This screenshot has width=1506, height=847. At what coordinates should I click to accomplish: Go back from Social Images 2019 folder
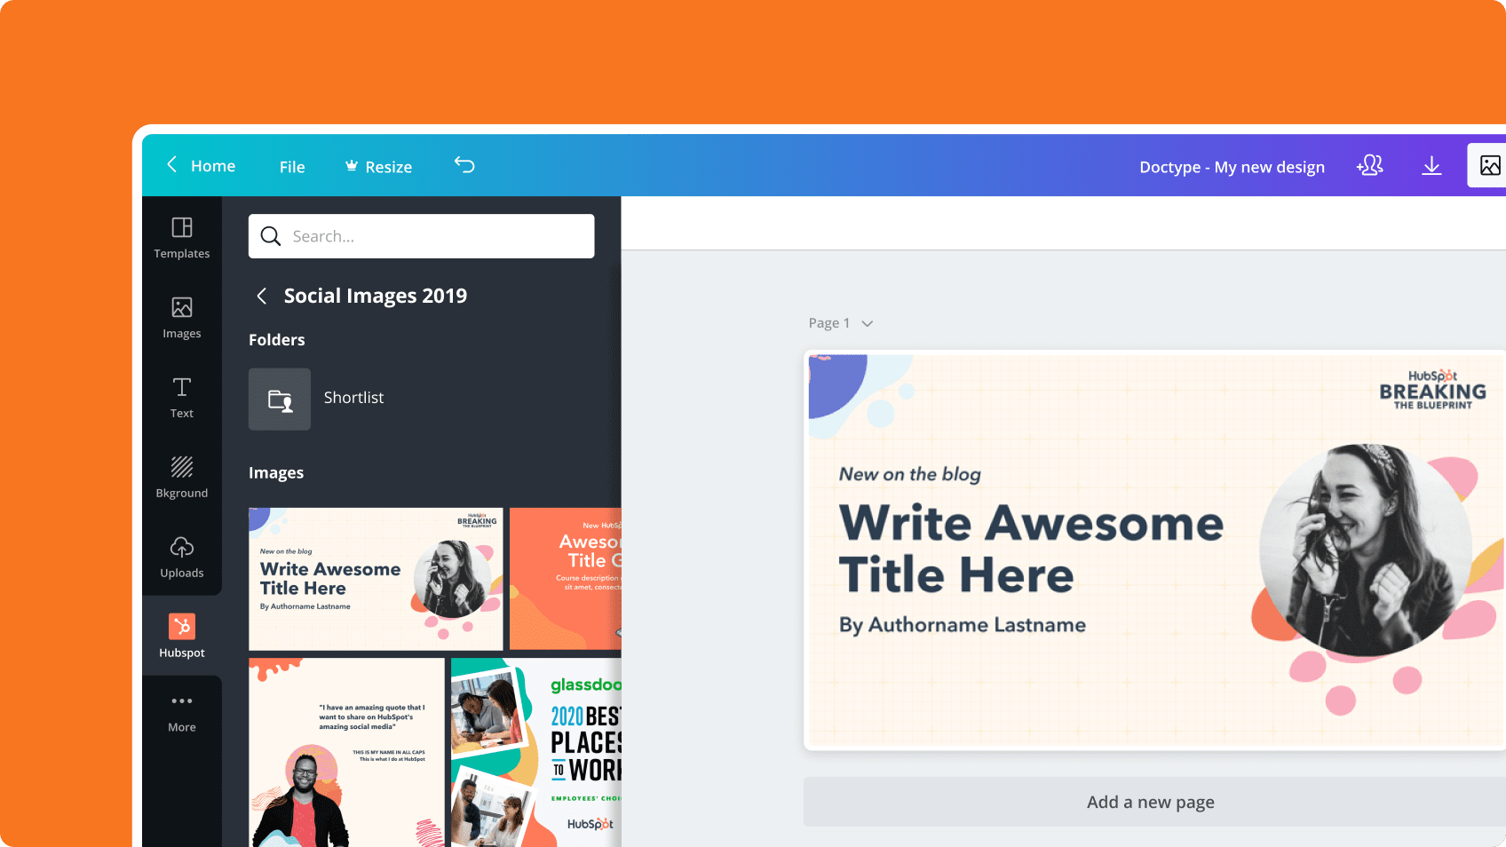click(262, 296)
